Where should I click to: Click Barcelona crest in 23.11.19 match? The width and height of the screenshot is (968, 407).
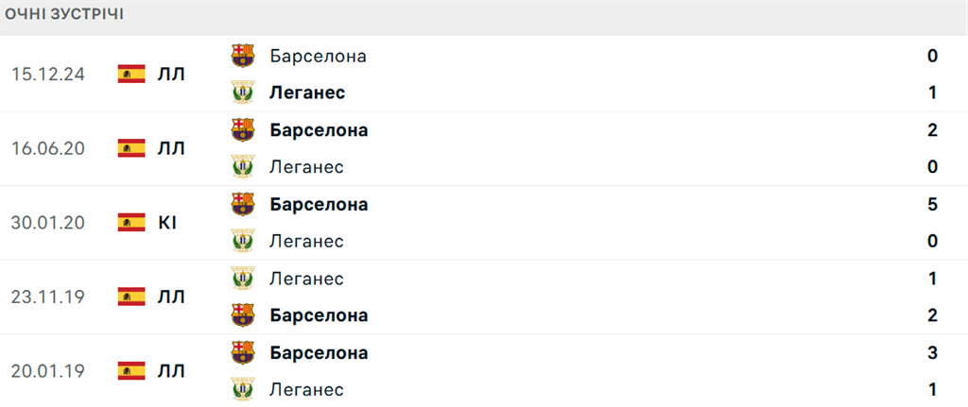coord(243,315)
